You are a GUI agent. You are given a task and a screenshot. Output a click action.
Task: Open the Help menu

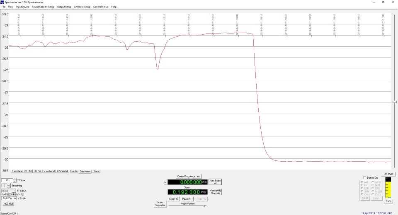click(114, 7)
